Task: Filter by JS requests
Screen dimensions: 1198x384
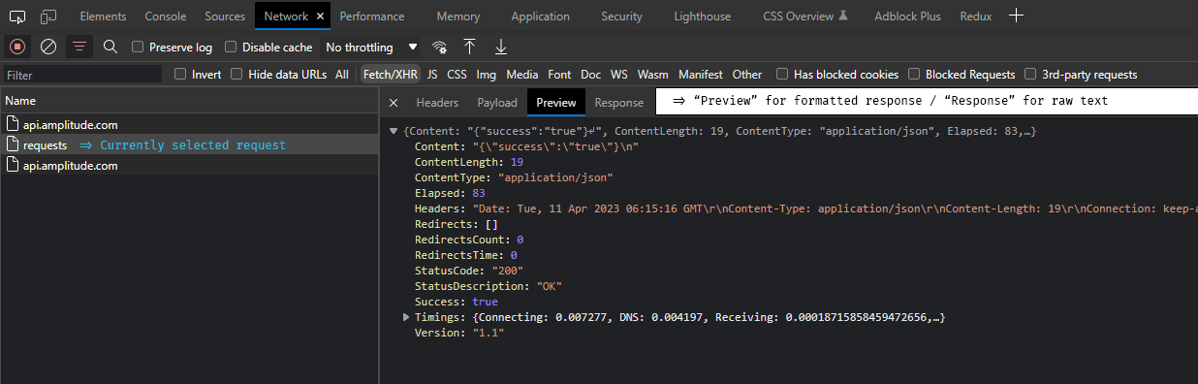Action: (432, 75)
